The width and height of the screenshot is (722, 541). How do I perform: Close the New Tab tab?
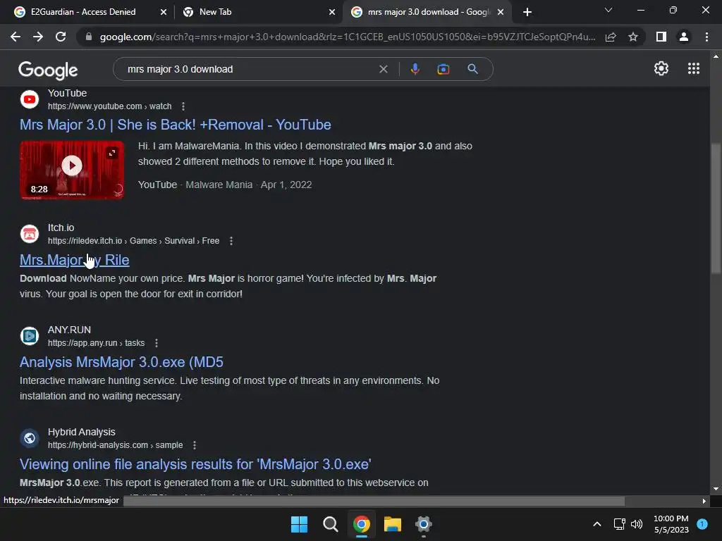pos(332,12)
